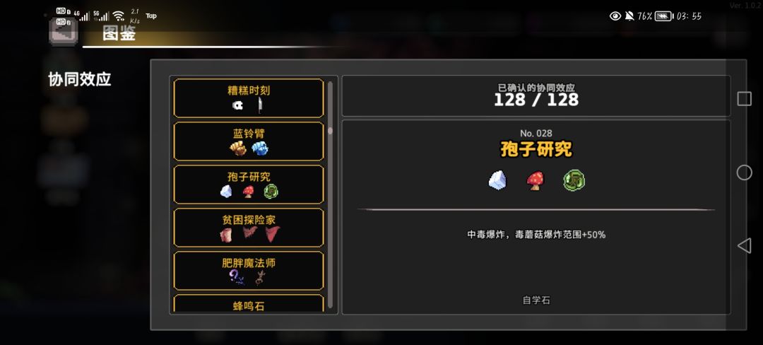Tap the 协同效应 category heading
This screenshot has height=345, width=763.
coord(80,79)
